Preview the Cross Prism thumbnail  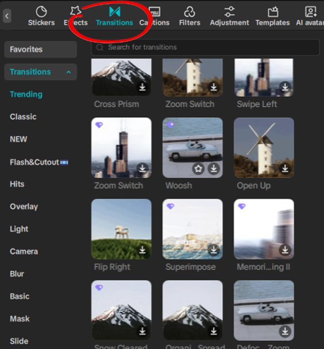(x=121, y=77)
